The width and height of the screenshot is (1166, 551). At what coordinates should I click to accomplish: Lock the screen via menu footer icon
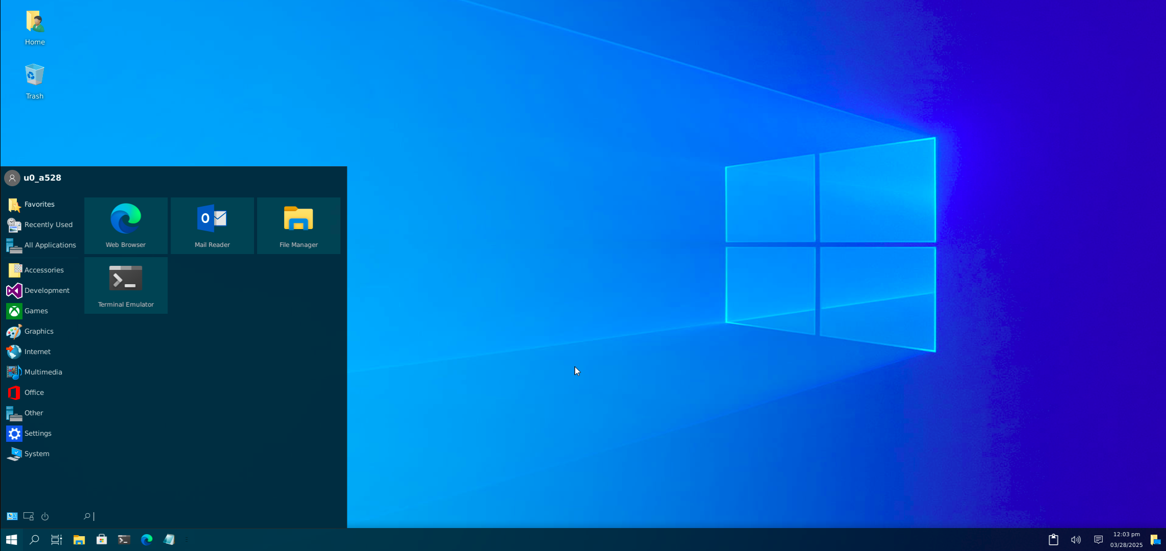click(29, 516)
